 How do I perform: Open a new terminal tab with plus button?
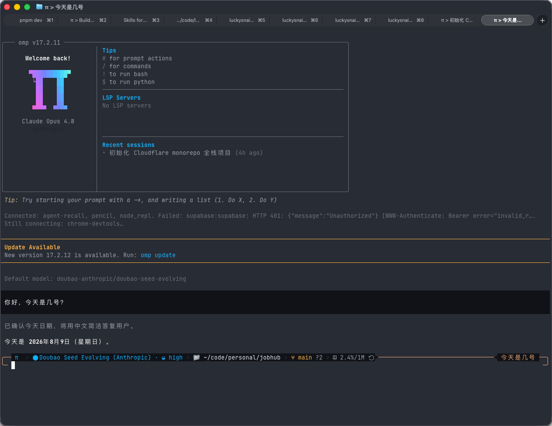(x=542, y=20)
